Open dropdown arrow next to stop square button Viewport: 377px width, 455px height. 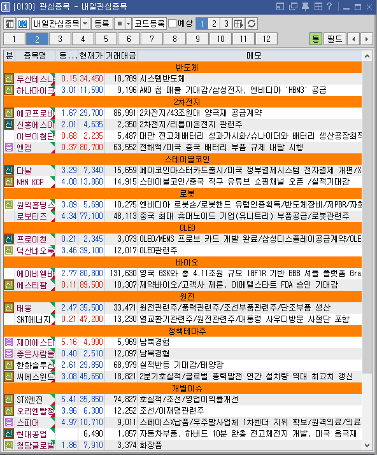tap(128, 24)
